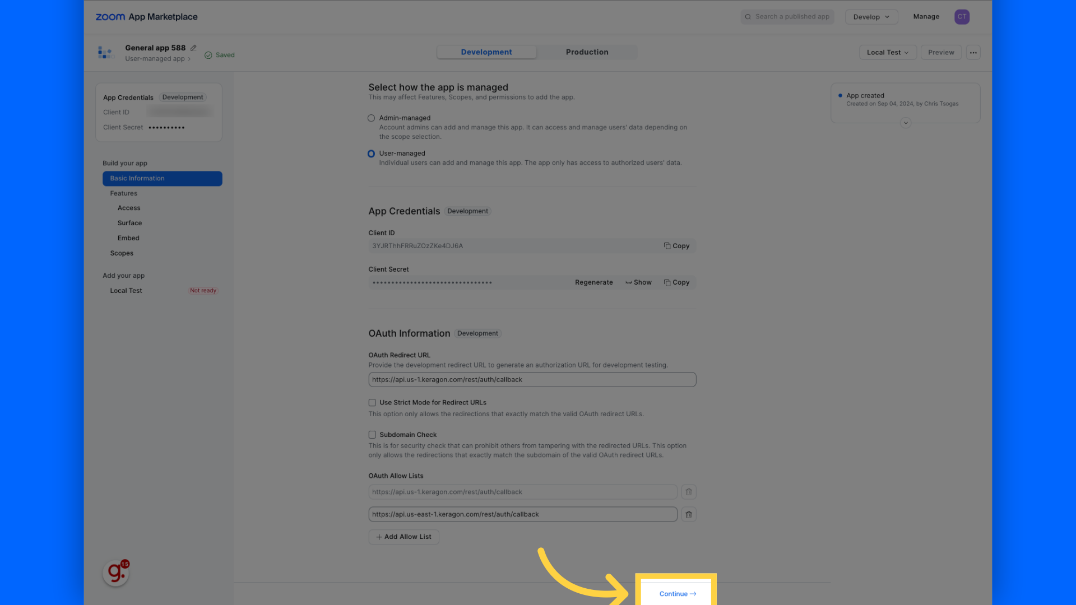The image size is (1076, 605).
Task: Click the Search a published app field
Action: click(x=787, y=17)
